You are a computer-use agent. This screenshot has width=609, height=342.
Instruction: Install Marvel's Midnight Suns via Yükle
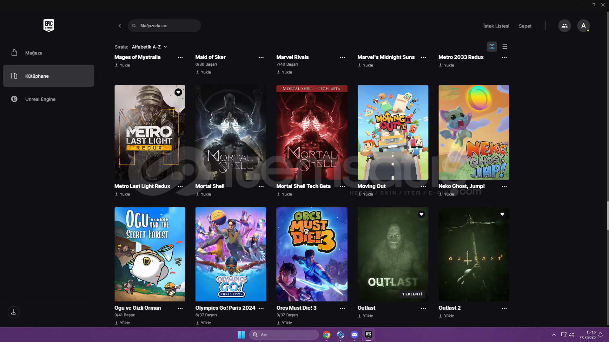pos(366,65)
